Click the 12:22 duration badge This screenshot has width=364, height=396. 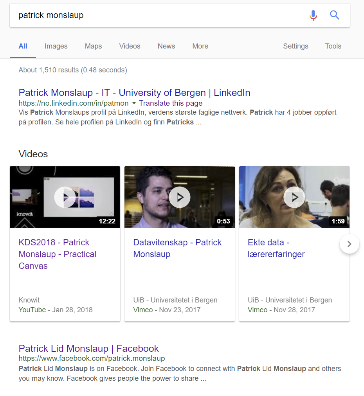pos(107,221)
